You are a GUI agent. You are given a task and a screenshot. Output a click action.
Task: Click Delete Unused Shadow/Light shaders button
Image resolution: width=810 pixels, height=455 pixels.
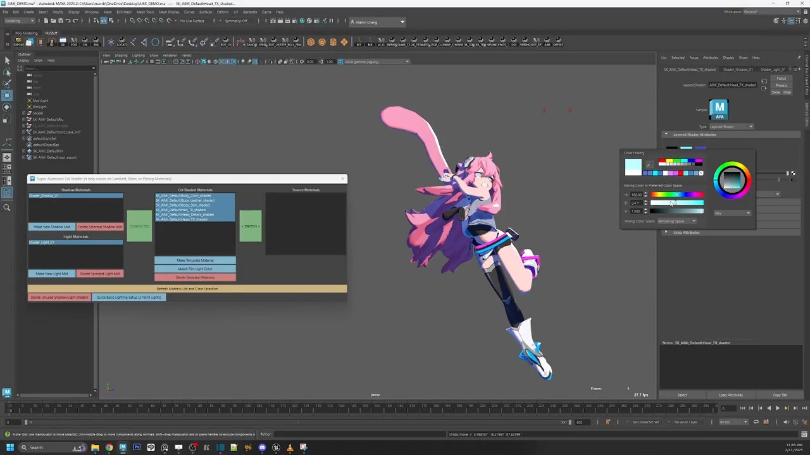pyautogui.click(x=59, y=297)
